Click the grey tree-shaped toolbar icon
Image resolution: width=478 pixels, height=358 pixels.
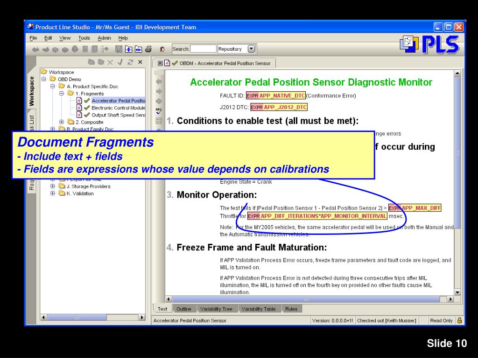[x=75, y=49]
